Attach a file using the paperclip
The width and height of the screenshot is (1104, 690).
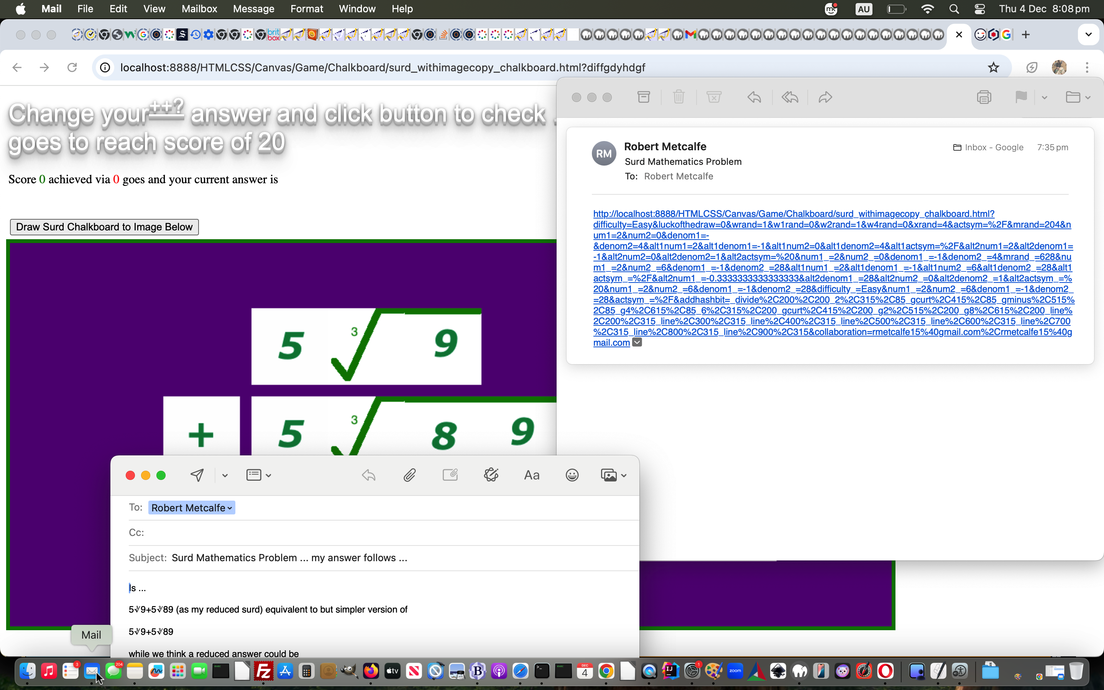point(409,475)
